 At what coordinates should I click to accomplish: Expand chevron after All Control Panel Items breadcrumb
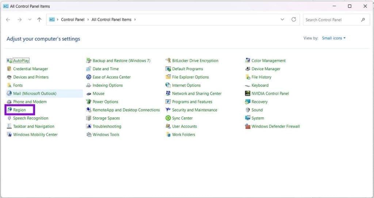135,20
